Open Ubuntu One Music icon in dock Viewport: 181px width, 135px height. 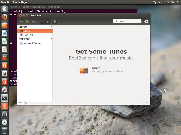pyautogui.click(x=4, y=82)
